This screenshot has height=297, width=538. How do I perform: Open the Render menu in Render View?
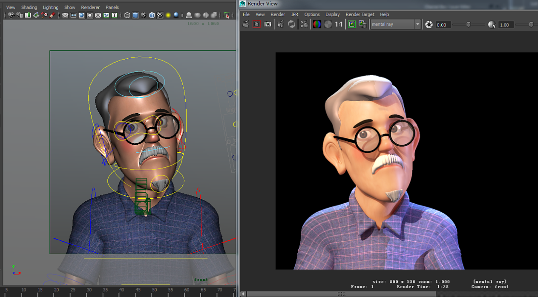point(278,14)
